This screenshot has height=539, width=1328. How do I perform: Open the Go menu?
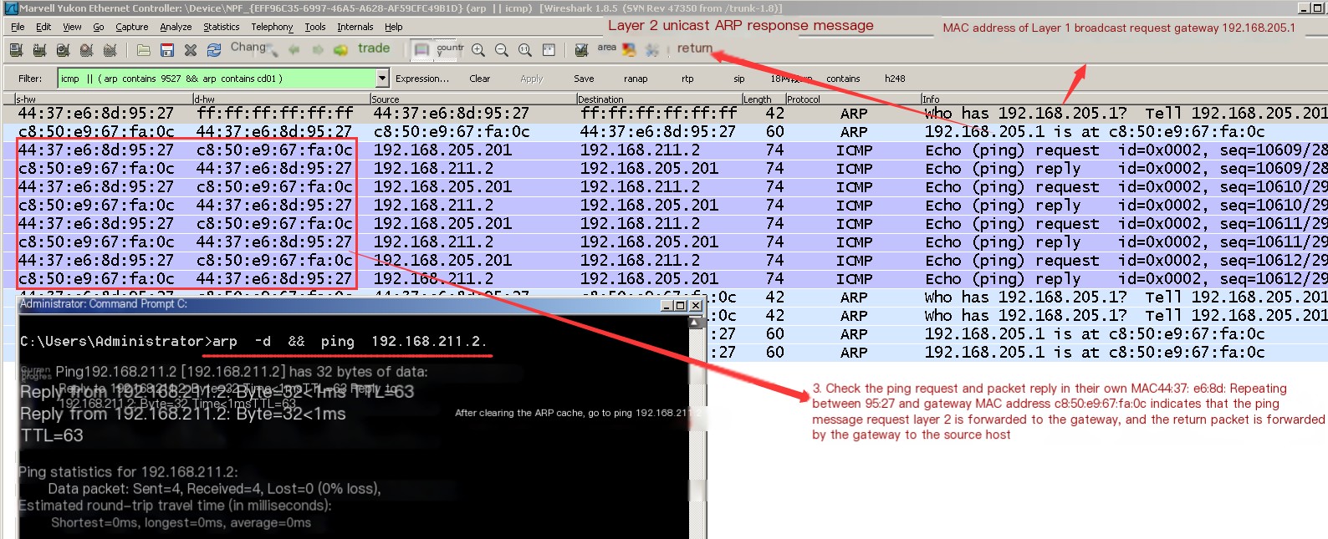click(99, 27)
